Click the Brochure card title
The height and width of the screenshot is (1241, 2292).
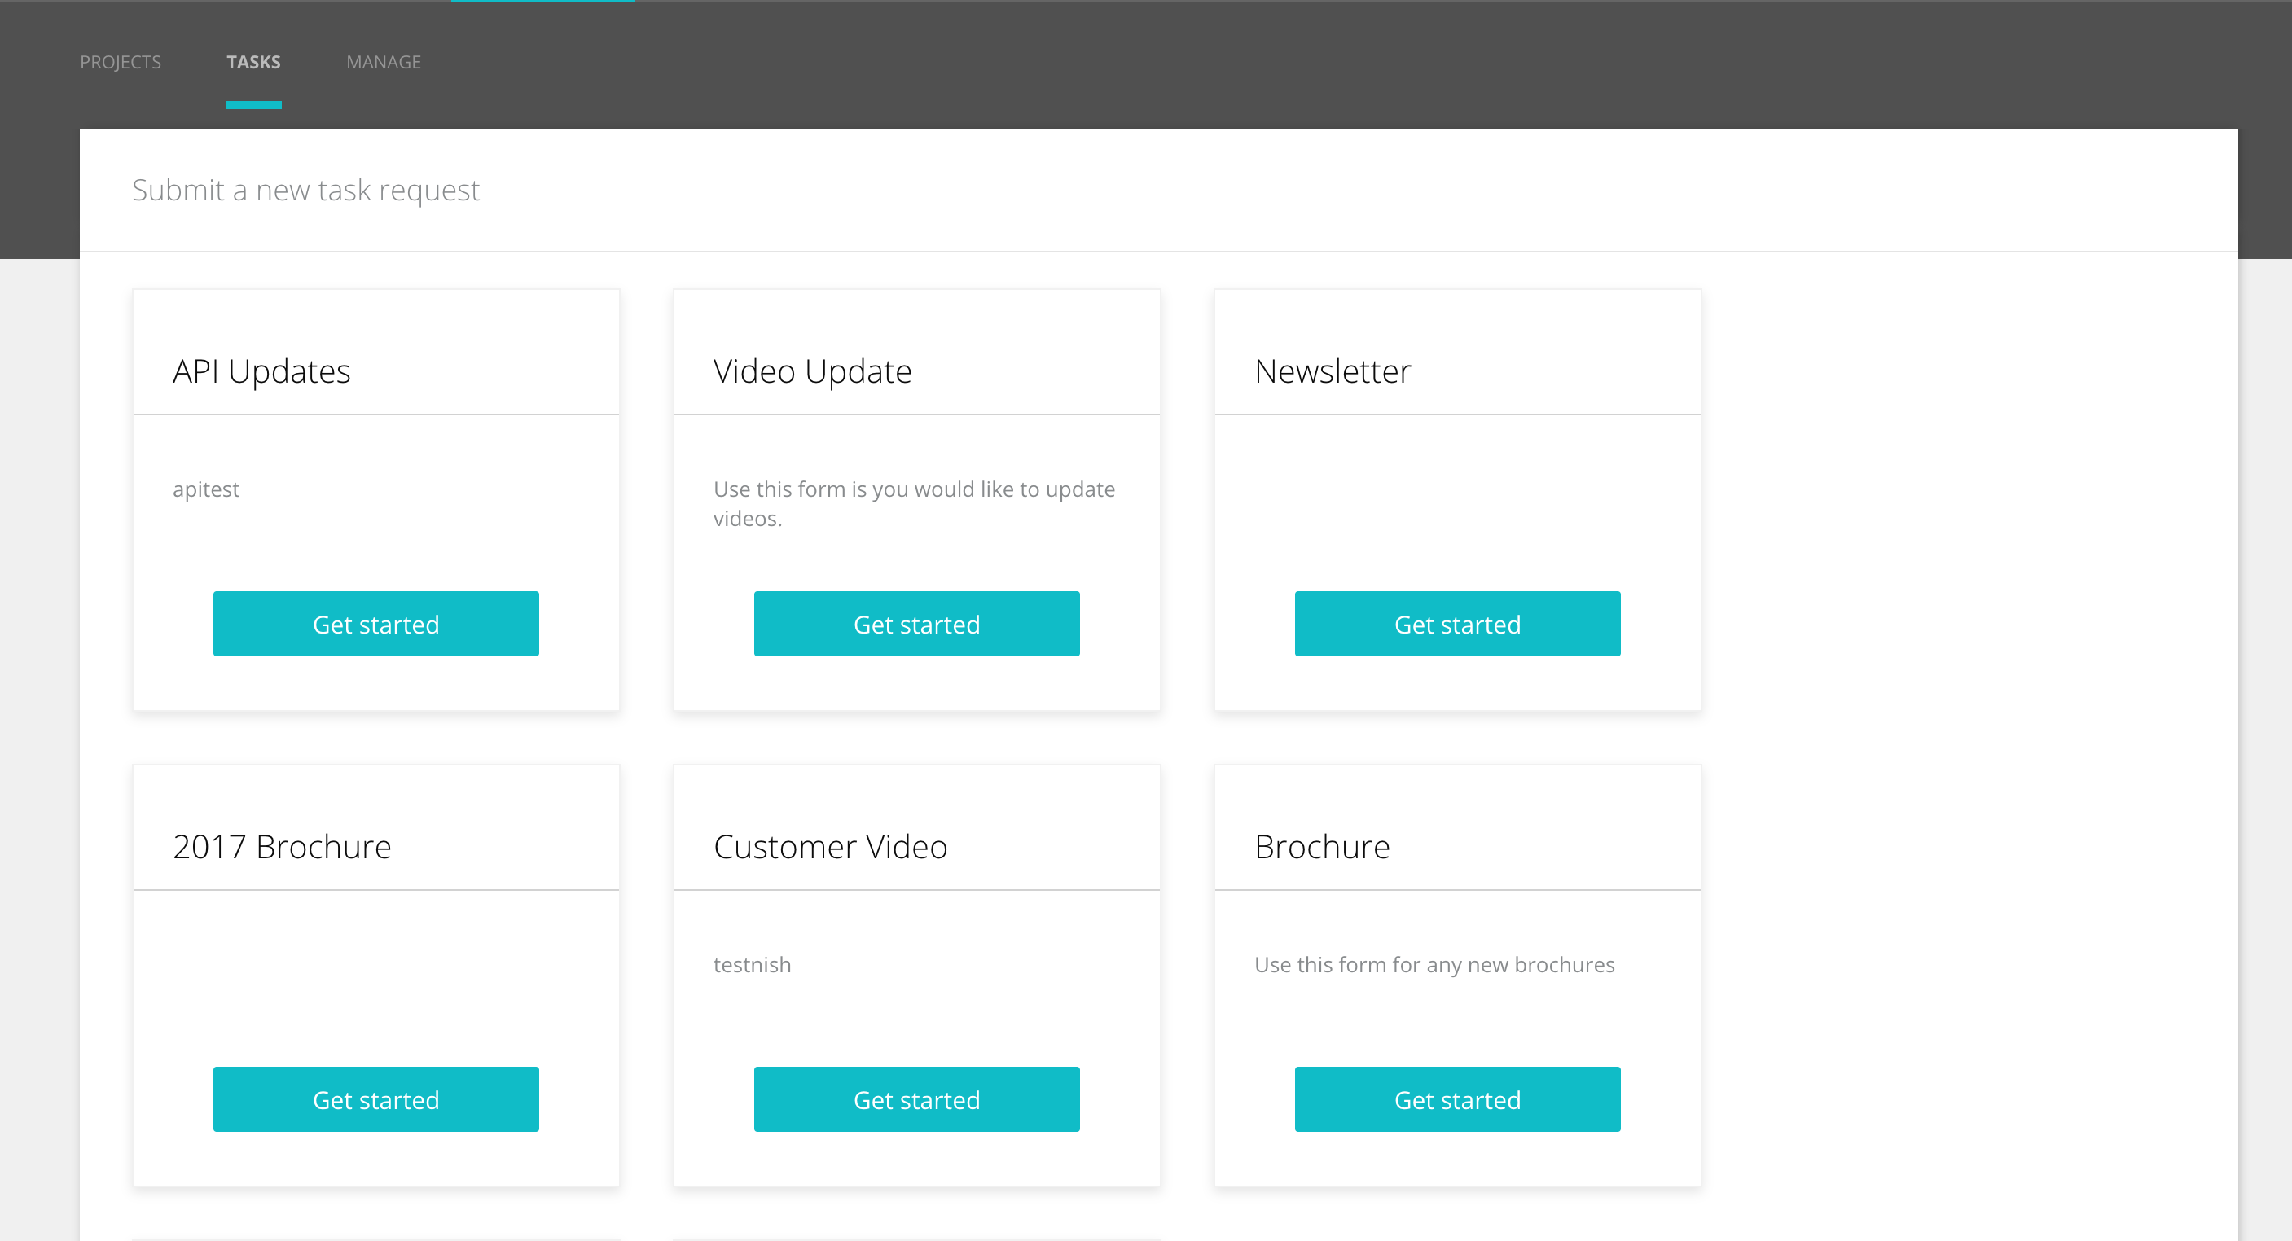coord(1321,847)
